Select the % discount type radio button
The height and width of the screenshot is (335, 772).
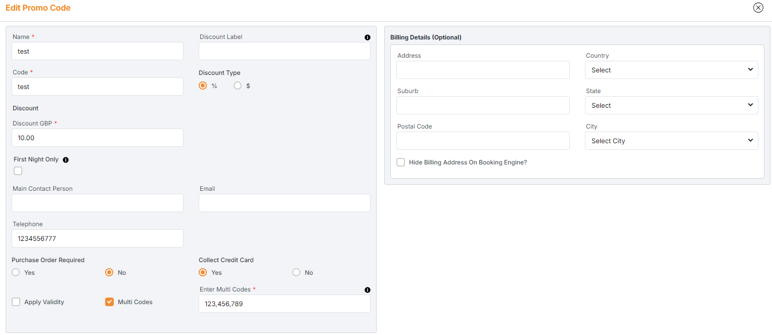coord(203,86)
